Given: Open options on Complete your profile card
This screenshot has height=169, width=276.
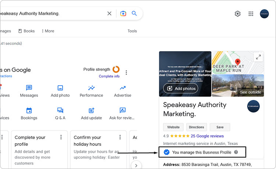Looking at the screenshot, I should point(61,137).
